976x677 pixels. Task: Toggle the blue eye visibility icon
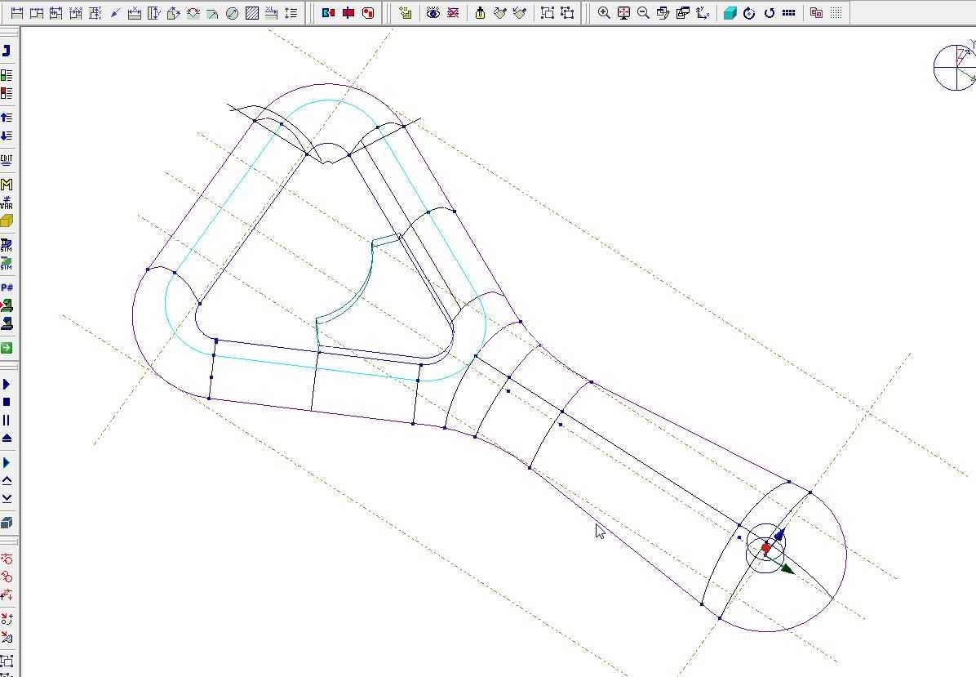tap(433, 12)
